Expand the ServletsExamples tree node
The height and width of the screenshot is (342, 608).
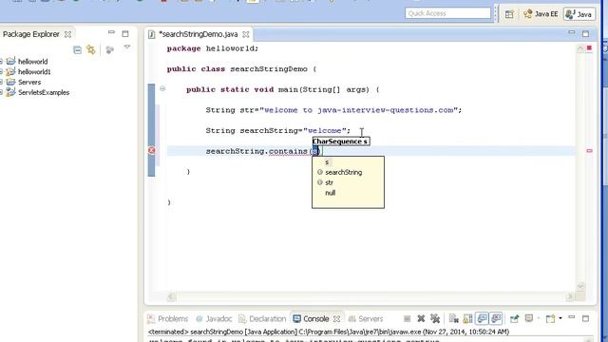pos(1,93)
